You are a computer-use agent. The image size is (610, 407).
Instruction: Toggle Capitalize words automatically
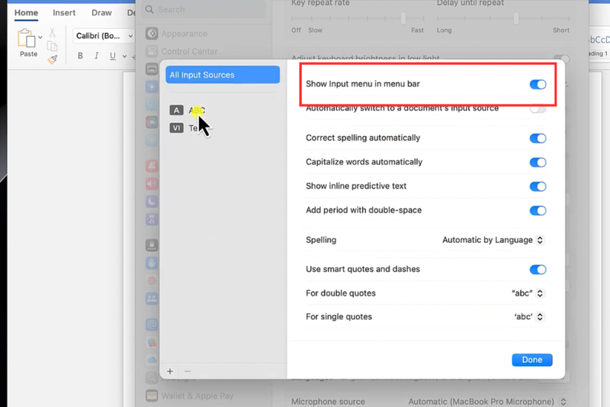point(538,163)
